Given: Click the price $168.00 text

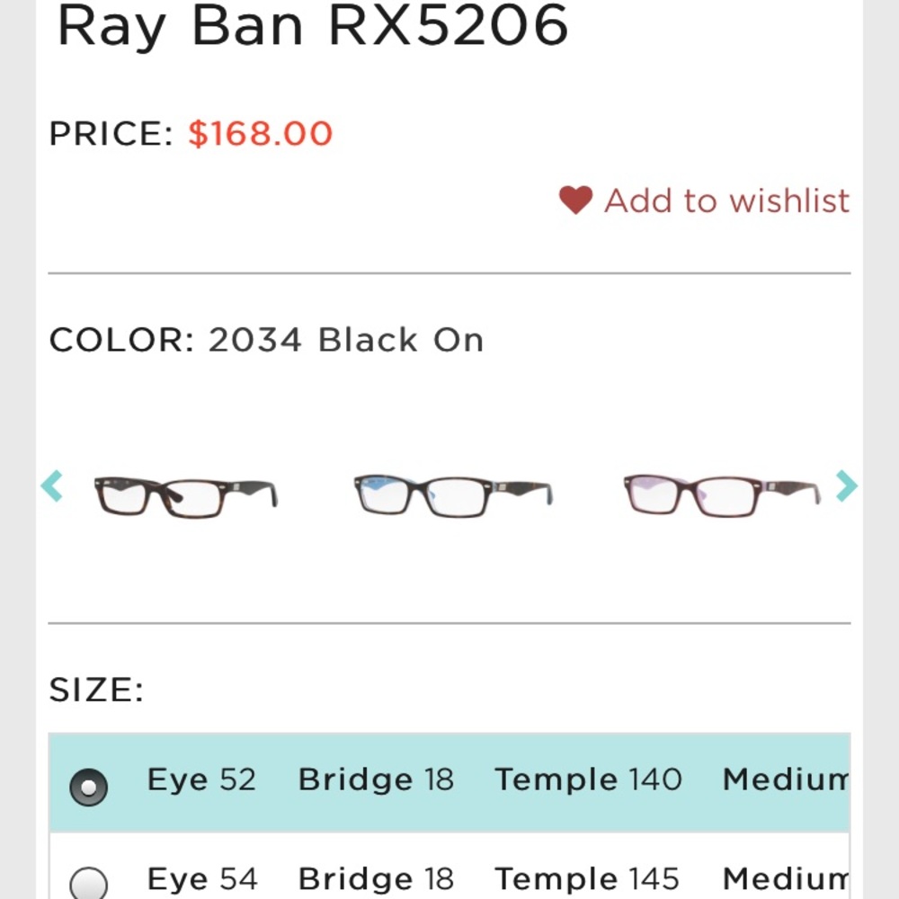Looking at the screenshot, I should tap(259, 133).
